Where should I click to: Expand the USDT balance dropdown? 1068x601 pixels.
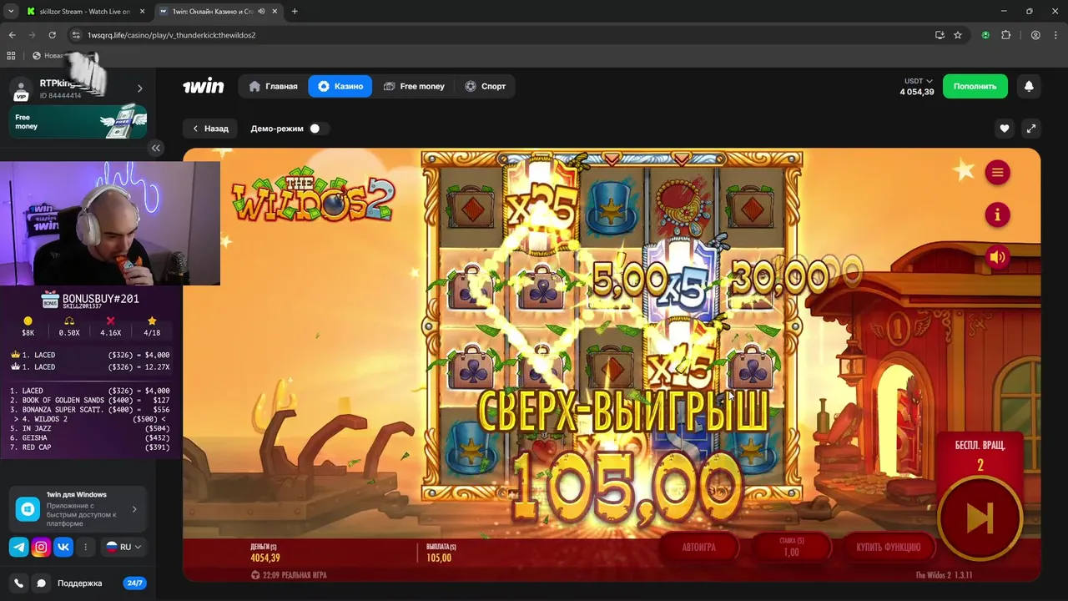[x=918, y=81]
